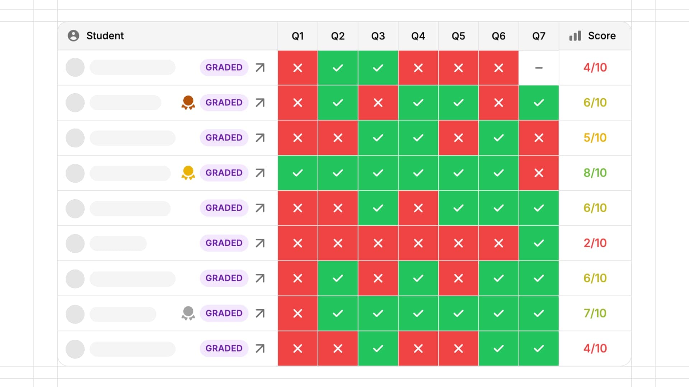Click the gold medal badge

coord(188,173)
